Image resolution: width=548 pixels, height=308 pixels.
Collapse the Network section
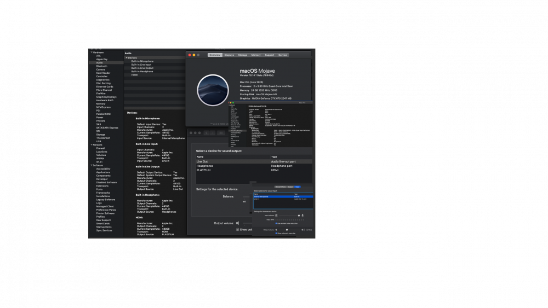92,145
